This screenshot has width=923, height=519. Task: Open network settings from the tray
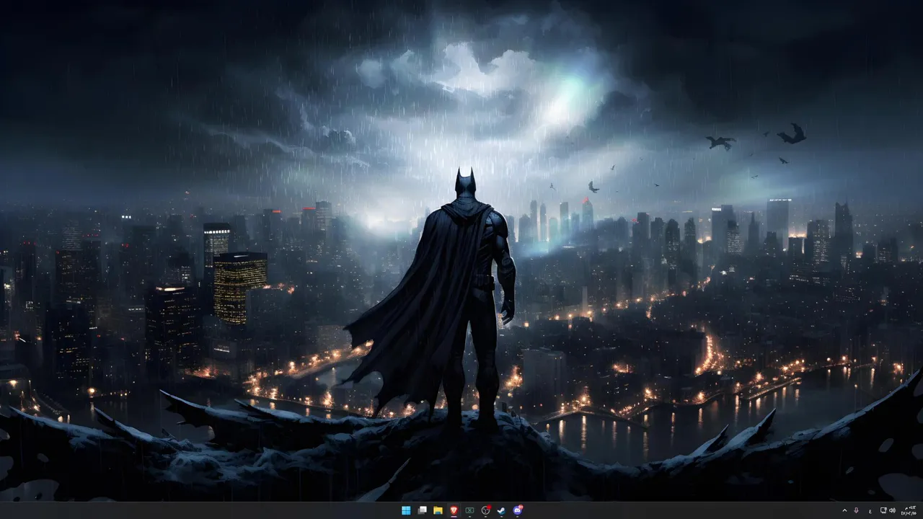tap(884, 510)
